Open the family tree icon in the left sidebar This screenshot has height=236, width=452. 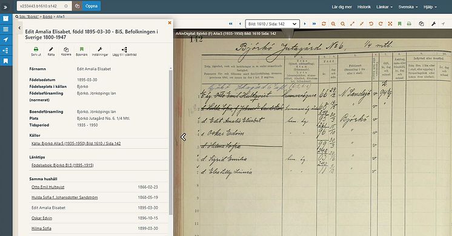tap(6, 50)
